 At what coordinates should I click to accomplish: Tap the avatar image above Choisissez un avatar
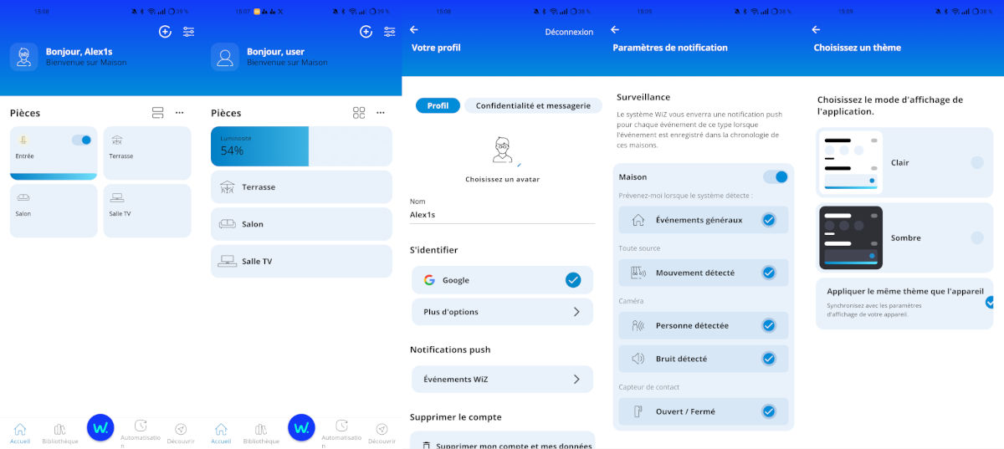[502, 151]
